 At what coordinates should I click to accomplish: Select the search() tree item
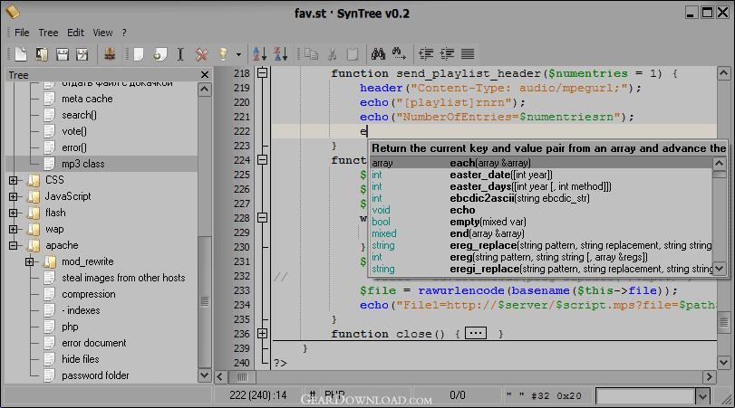pos(79,115)
